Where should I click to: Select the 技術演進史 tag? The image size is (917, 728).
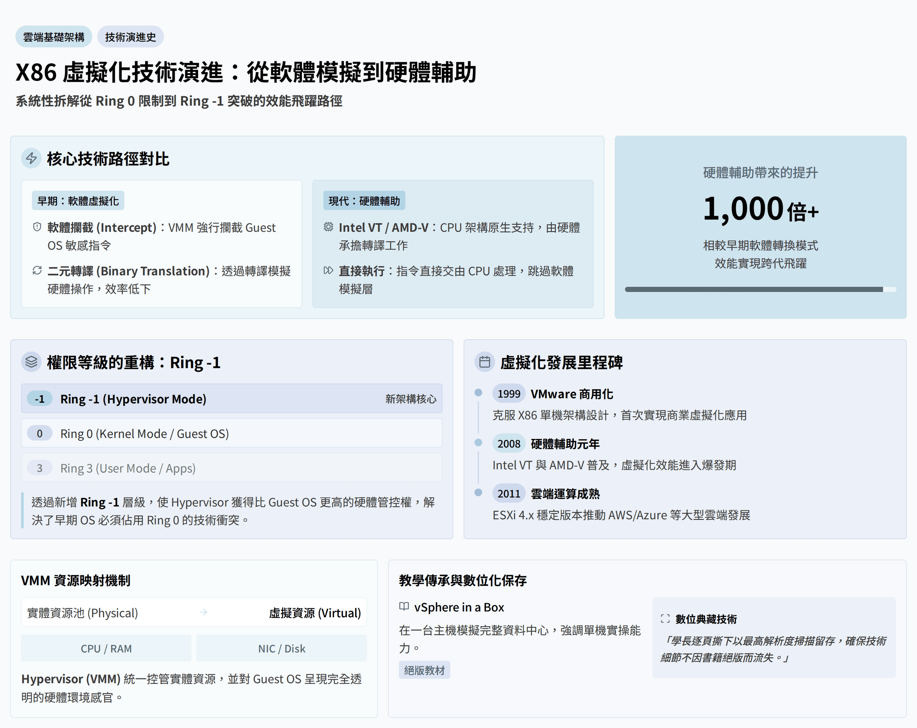(131, 37)
